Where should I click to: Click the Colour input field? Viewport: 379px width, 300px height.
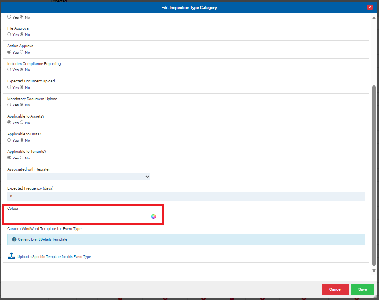click(x=79, y=216)
